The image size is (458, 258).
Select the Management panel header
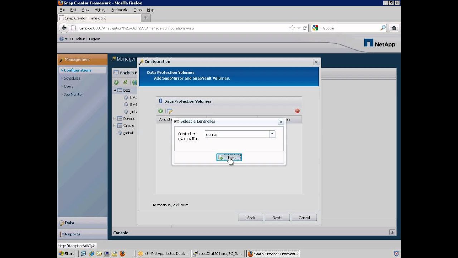pos(82,59)
